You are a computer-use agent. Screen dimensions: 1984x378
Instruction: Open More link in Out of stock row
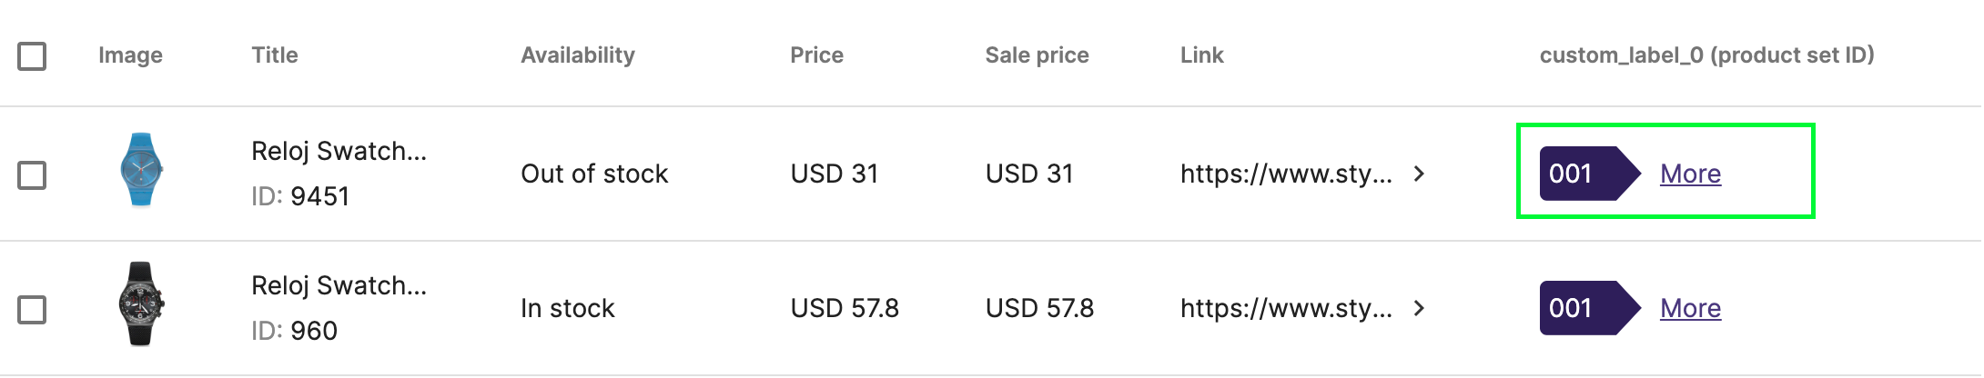(x=1690, y=174)
